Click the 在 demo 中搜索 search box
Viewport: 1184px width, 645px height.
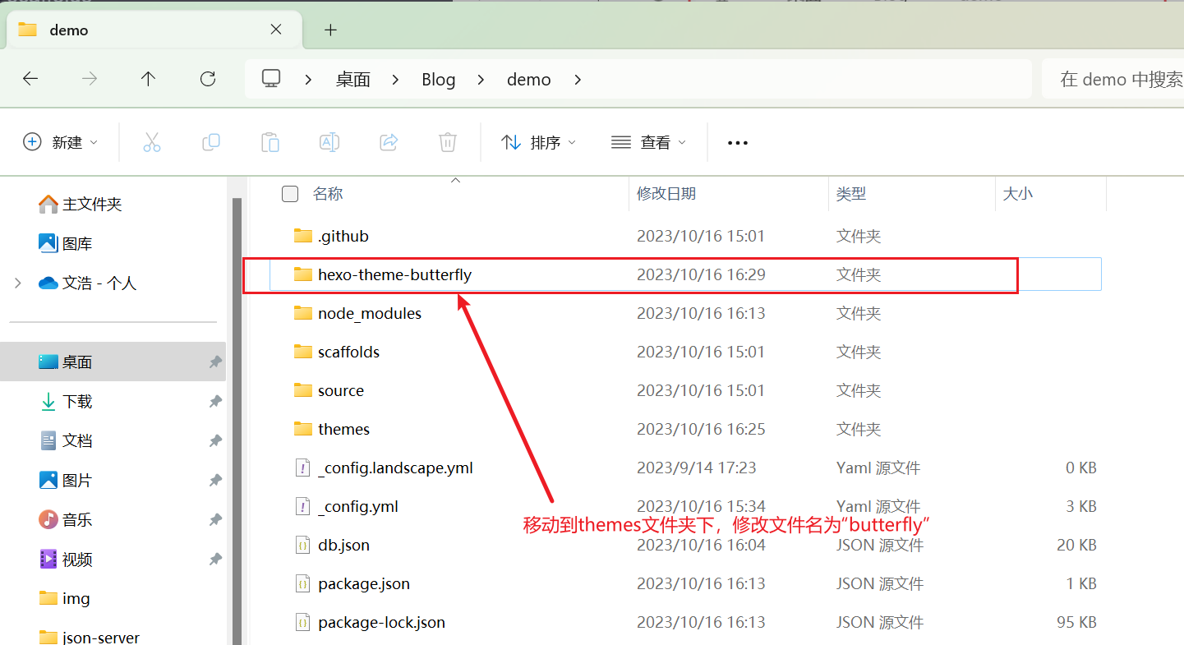point(1117,79)
